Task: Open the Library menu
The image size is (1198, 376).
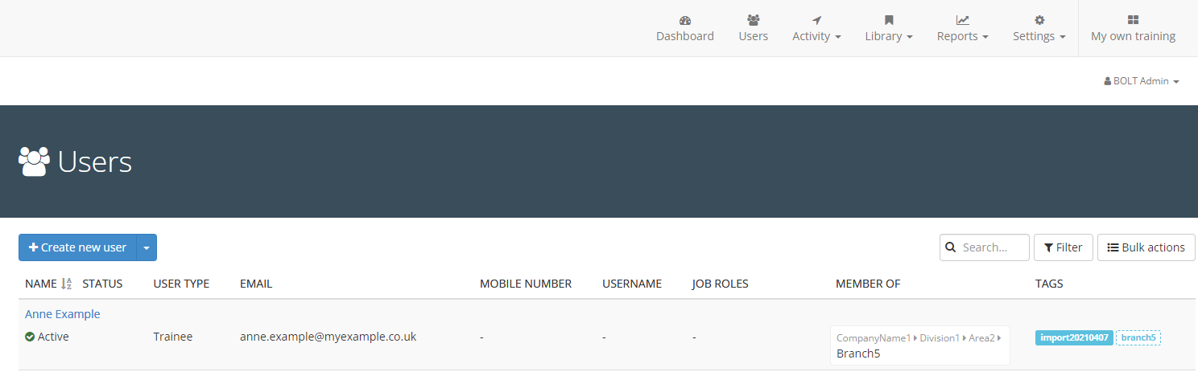Action: pyautogui.click(x=888, y=36)
